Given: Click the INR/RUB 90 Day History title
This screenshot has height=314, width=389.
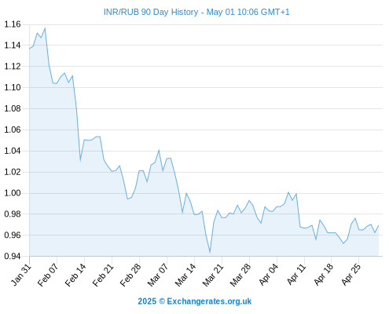Looking at the screenshot, I should tap(196, 12).
